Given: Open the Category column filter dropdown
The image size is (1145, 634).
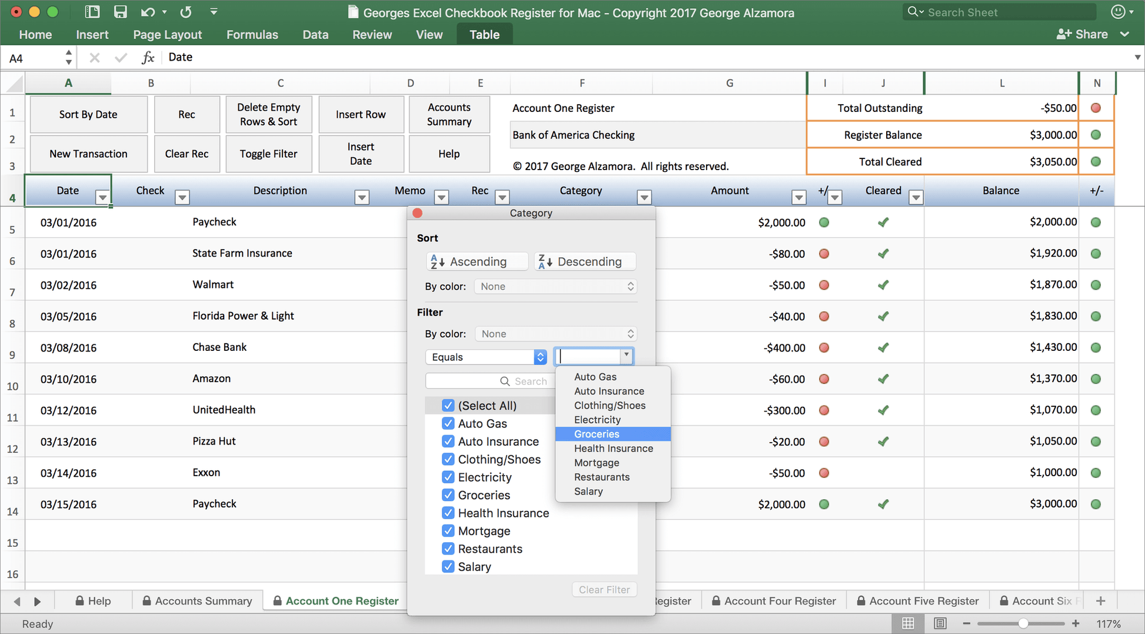Looking at the screenshot, I should pyautogui.click(x=644, y=197).
